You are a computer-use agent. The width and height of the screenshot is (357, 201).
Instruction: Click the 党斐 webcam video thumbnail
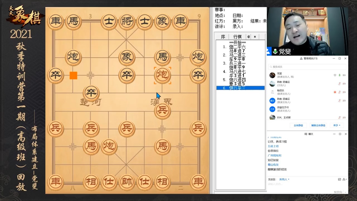[307, 31]
